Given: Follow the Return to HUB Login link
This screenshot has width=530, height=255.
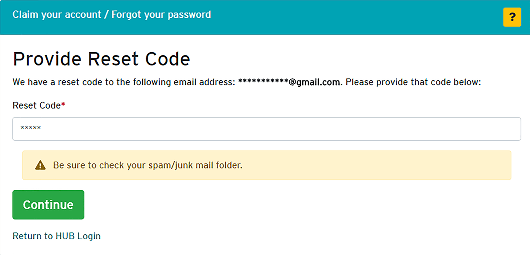Looking at the screenshot, I should (57, 236).
